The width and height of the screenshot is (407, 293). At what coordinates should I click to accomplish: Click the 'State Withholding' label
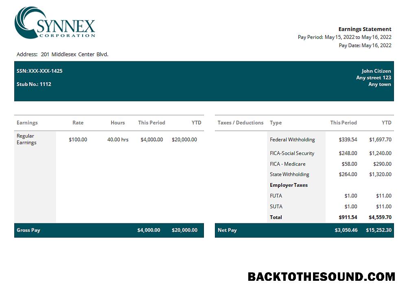(x=289, y=175)
